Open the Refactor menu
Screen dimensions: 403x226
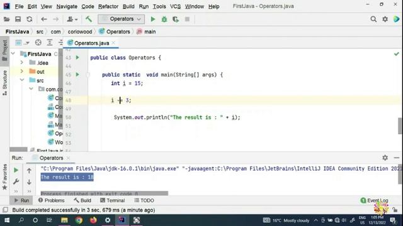tap(108, 6)
